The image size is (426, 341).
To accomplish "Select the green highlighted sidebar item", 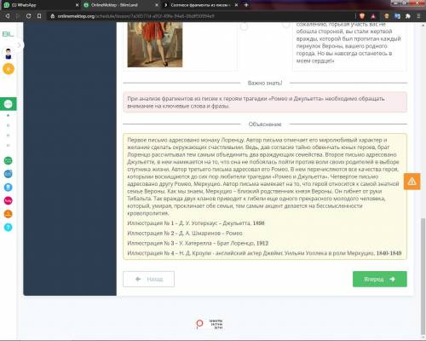I will point(9,104).
